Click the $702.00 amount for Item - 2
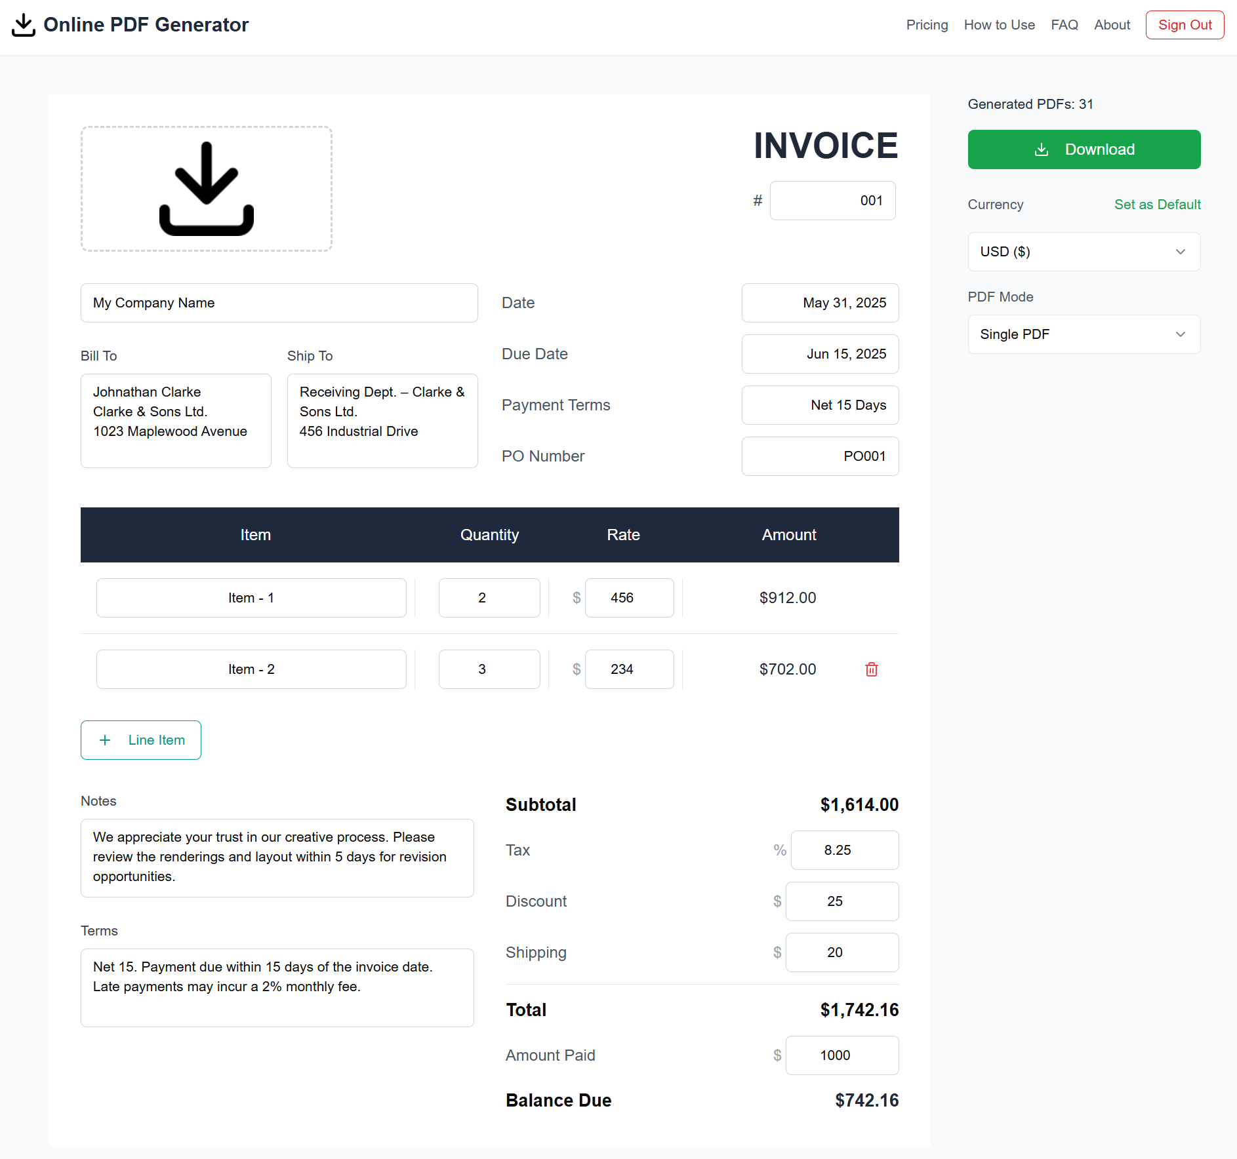Image resolution: width=1237 pixels, height=1159 pixels. 788,669
